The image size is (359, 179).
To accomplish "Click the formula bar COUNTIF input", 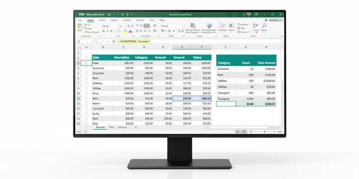I will point(199,42).
